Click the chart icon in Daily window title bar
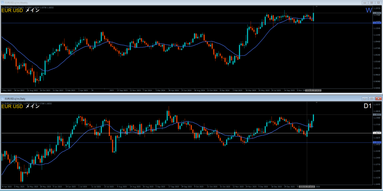Viewport: 383px width, 191px height. pos(3,98)
